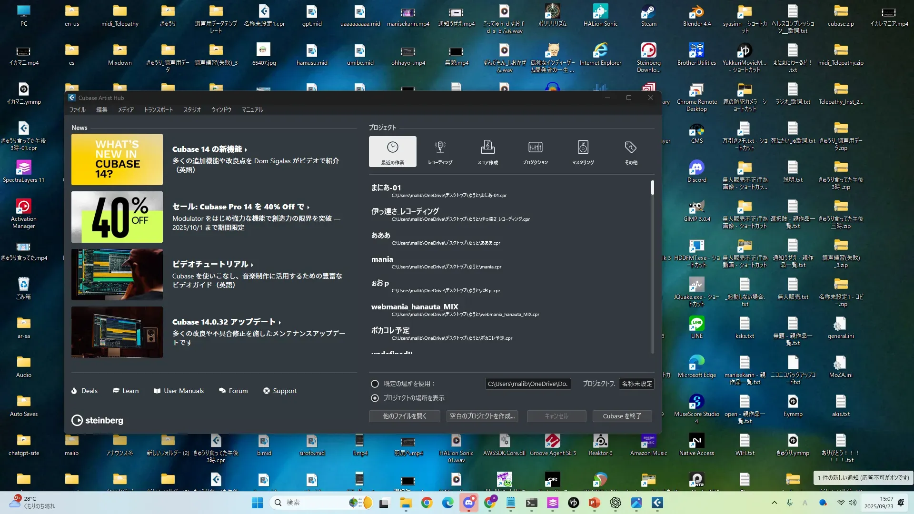
Task: Expand the Cubase 14 new features news arrow
Action: point(246,149)
